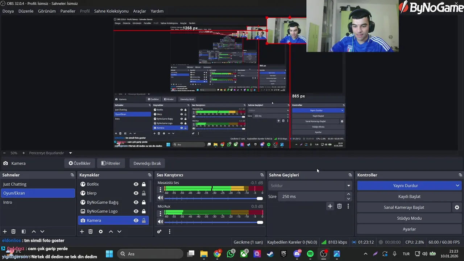Image resolution: width=464 pixels, height=261 pixels.
Task: Click Sanal Kamerayı Başlat button
Action: pos(404,207)
